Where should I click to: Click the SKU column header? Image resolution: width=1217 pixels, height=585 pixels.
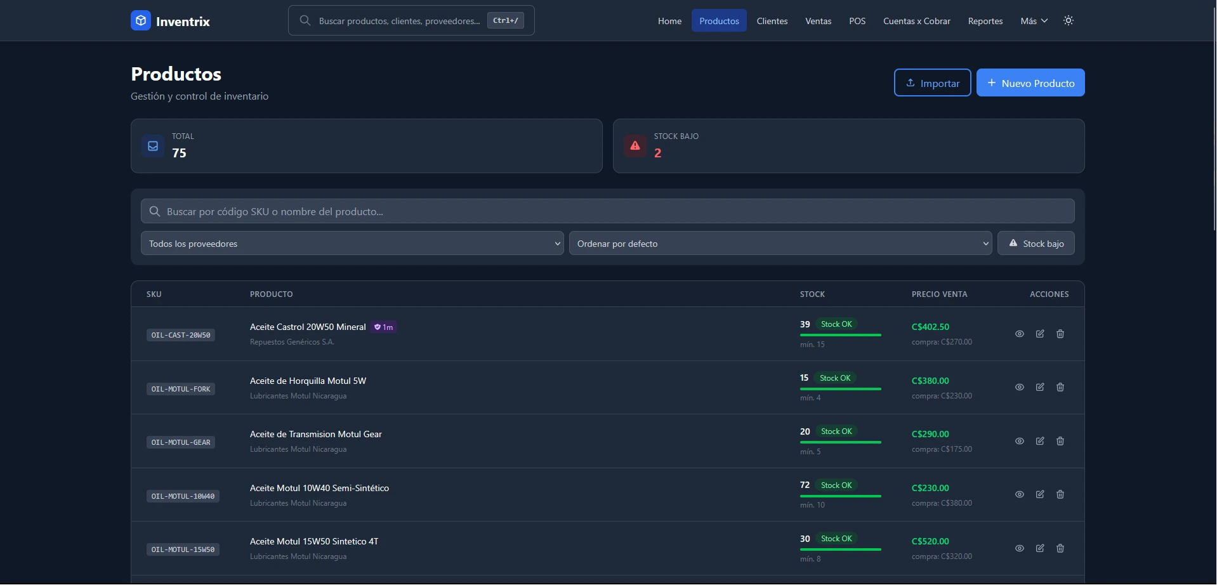point(154,294)
